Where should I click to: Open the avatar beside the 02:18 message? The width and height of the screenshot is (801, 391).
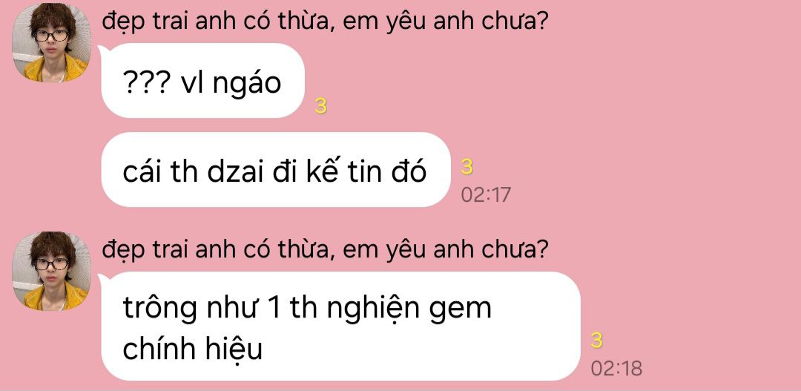click(x=51, y=271)
